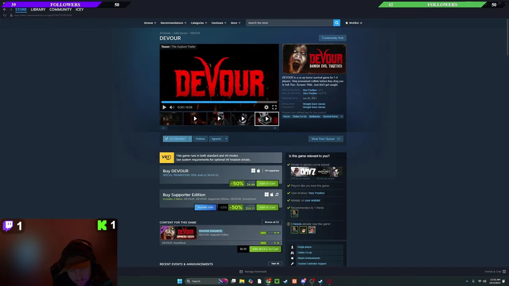Open DEVOUR: Soundtrack DLC row
This screenshot has height=286, width=509.
coord(221,243)
